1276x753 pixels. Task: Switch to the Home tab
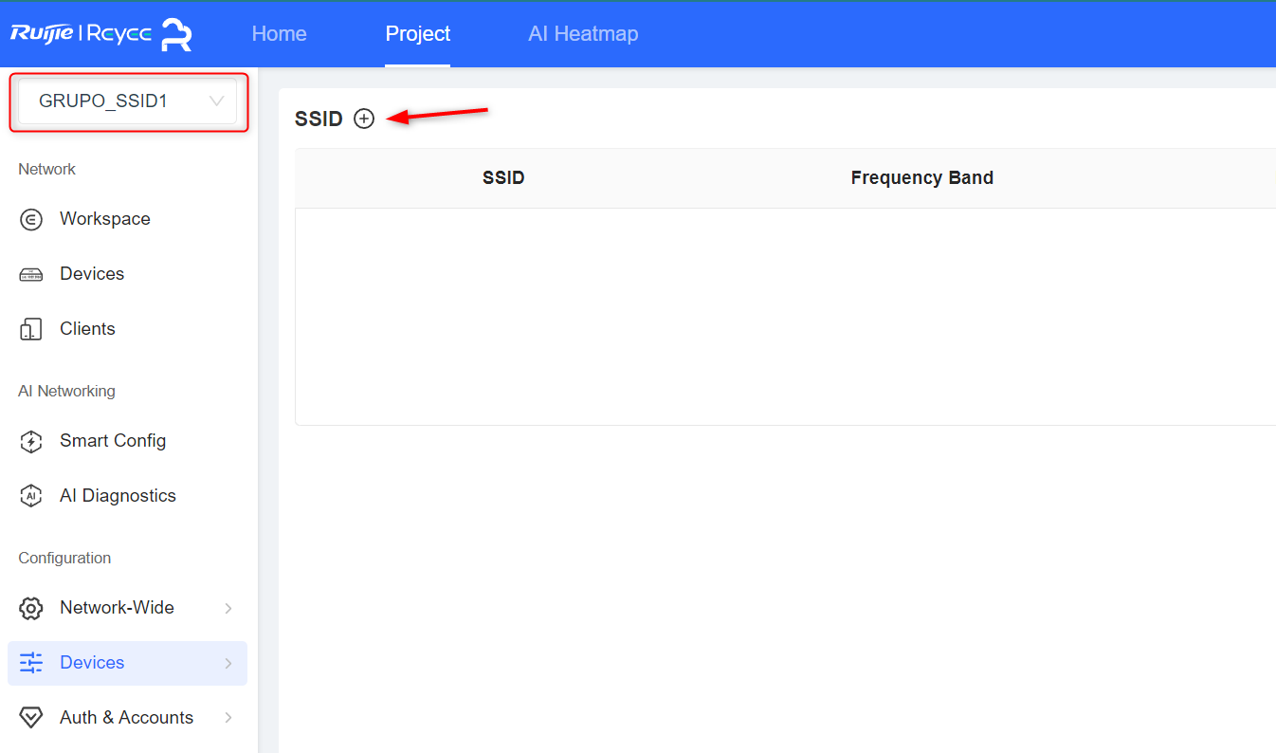tap(279, 34)
